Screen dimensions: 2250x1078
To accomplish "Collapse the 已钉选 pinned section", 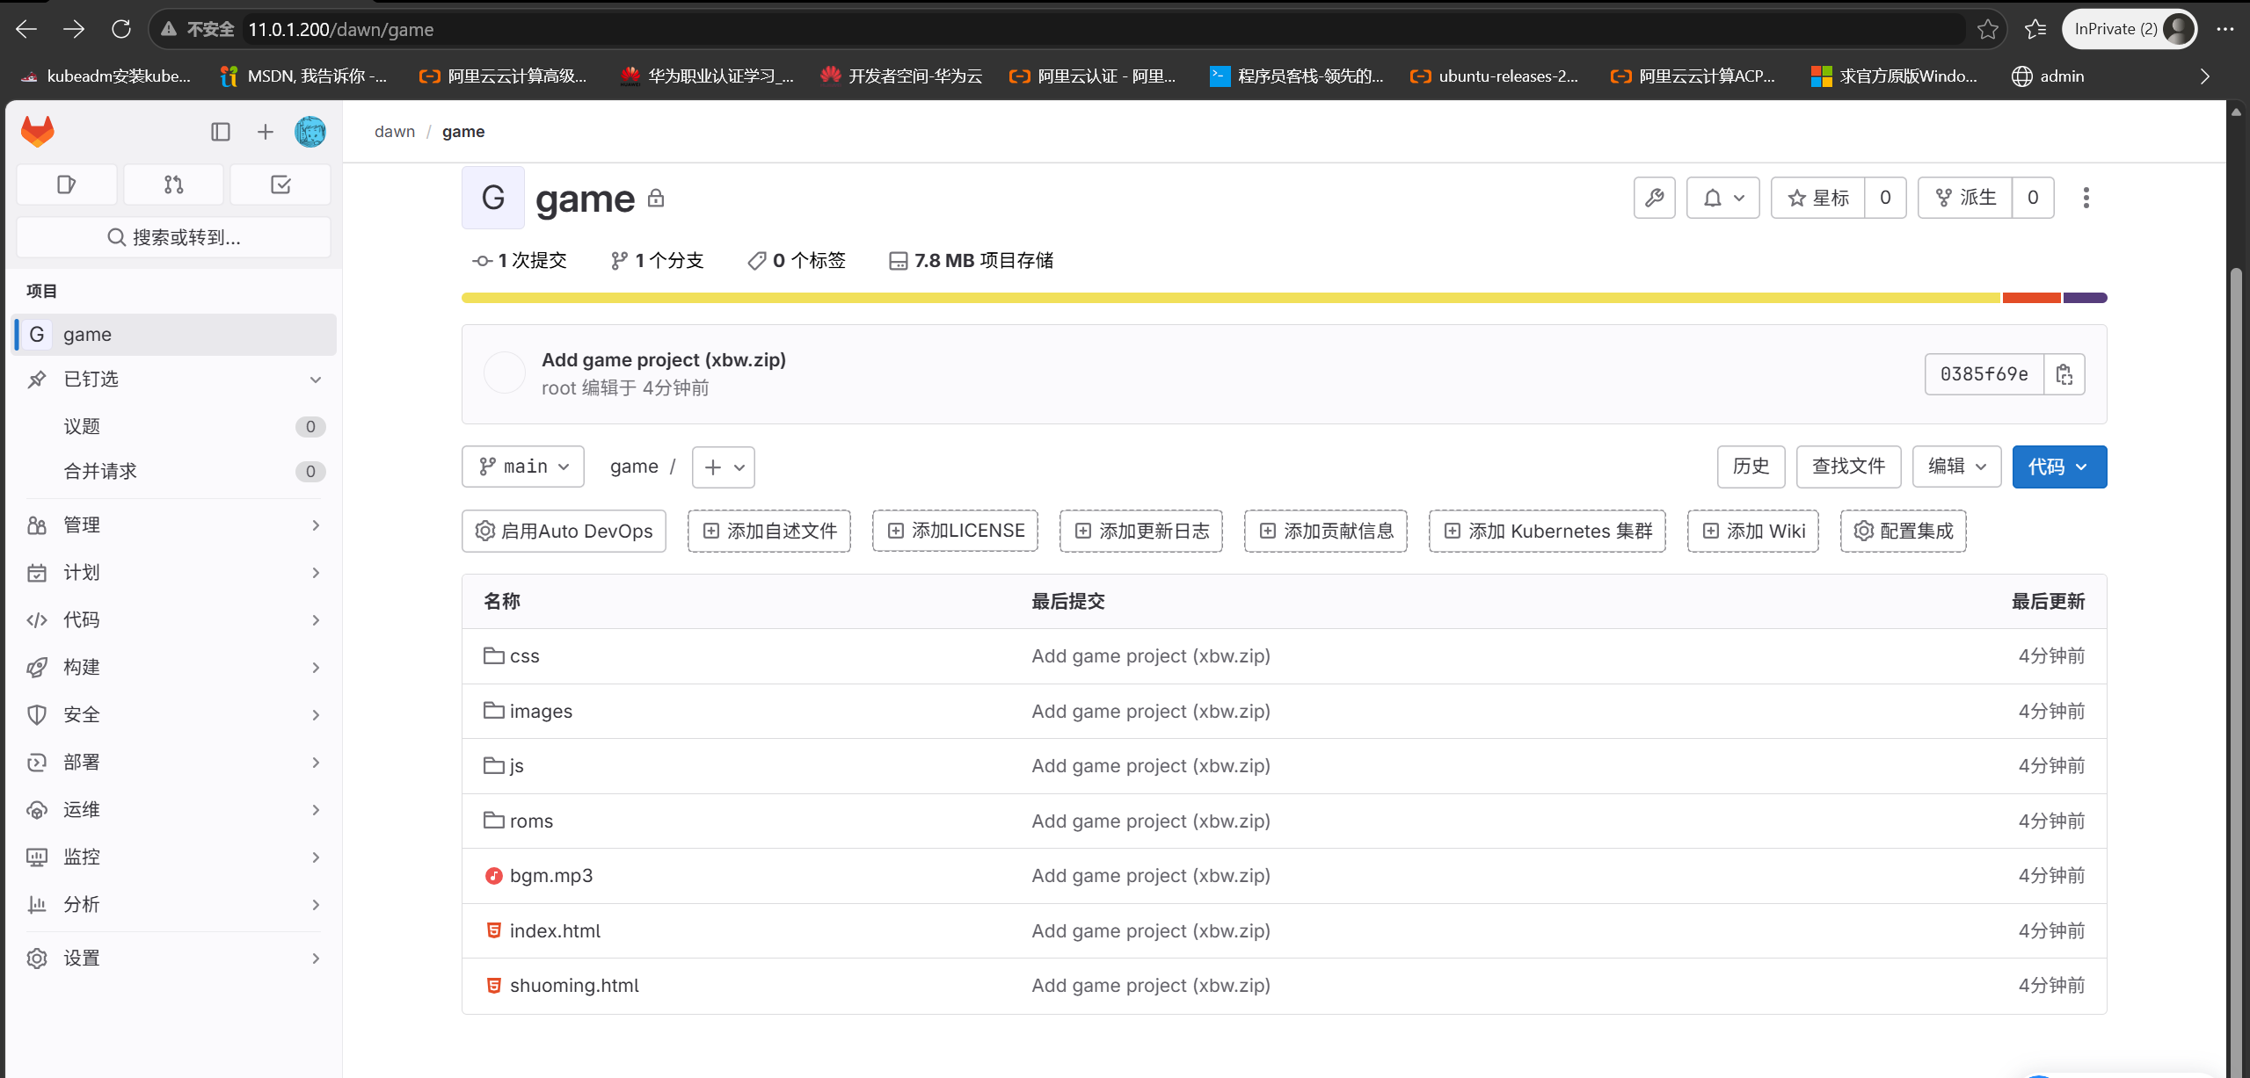I will click(x=174, y=380).
